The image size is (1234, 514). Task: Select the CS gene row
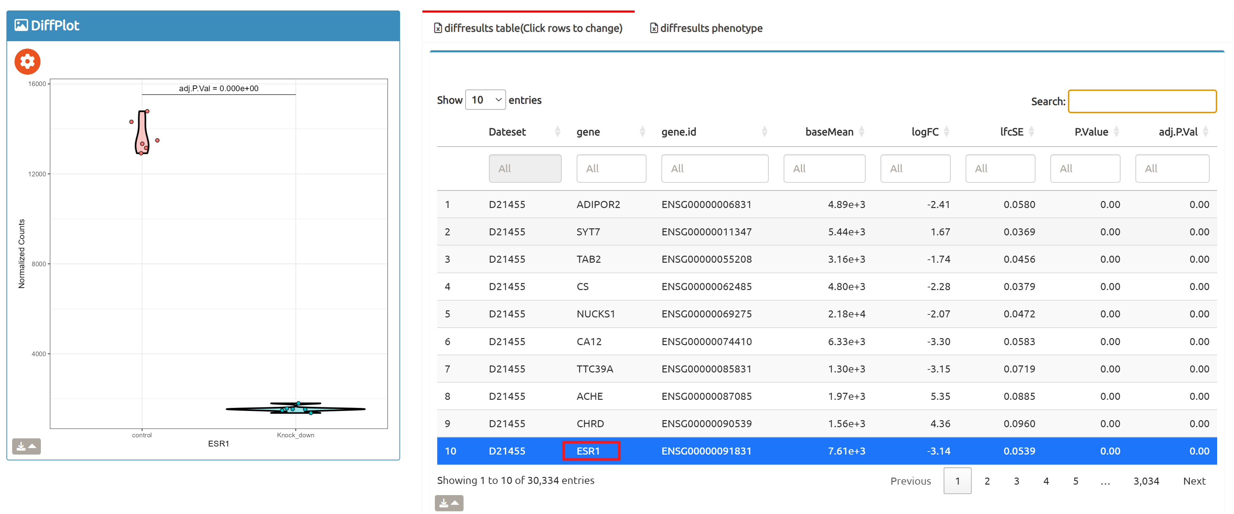pos(826,286)
